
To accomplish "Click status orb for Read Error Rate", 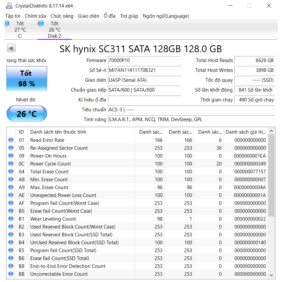I will pos(11,140).
